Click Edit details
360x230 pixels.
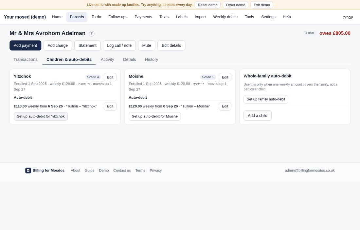tap(171, 46)
